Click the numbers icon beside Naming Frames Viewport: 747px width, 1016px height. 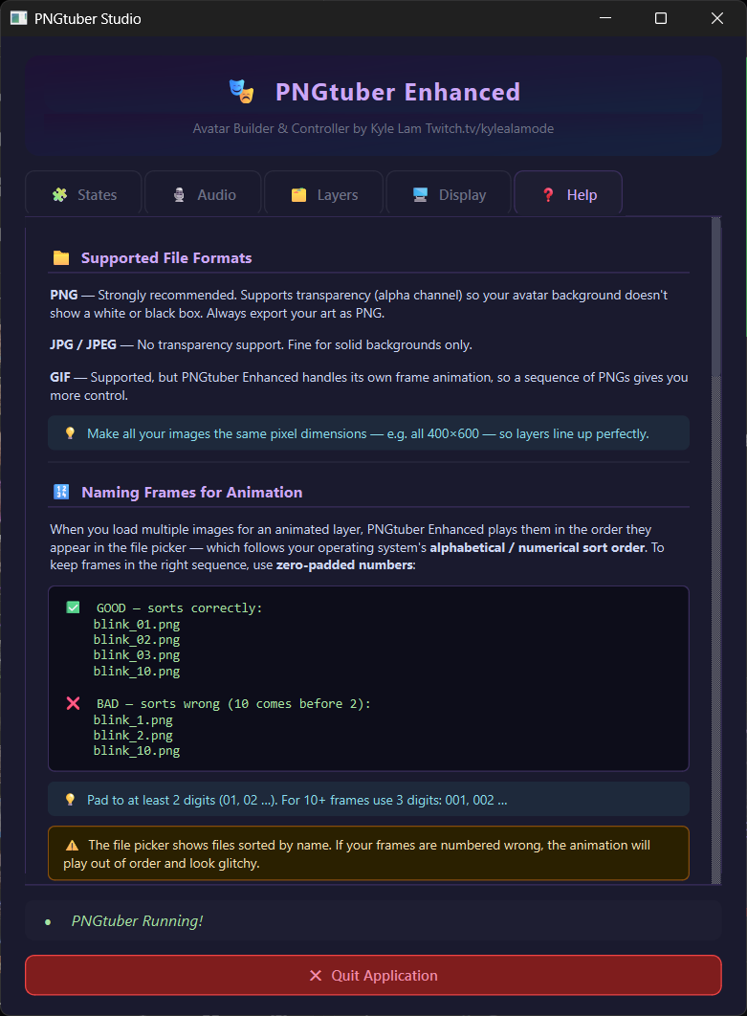61,492
